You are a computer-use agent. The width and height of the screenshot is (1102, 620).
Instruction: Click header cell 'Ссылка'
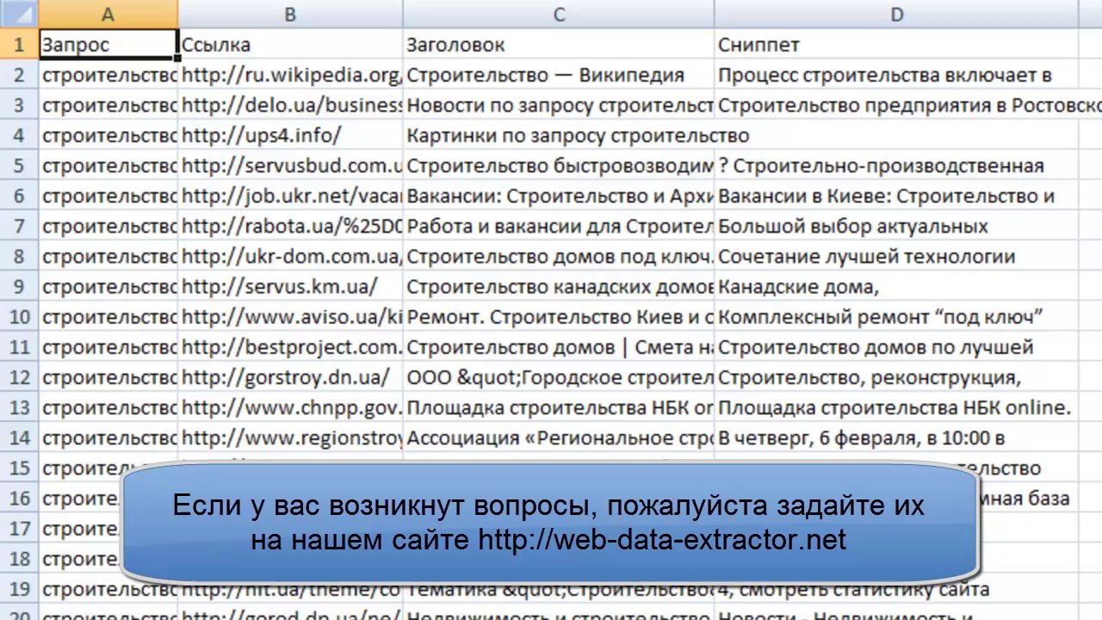[x=291, y=44]
